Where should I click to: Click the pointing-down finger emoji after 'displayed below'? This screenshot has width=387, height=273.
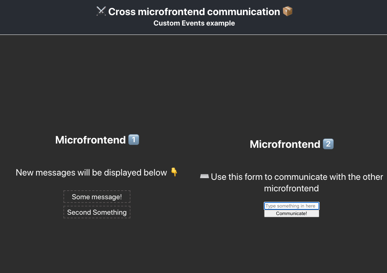coord(174,172)
